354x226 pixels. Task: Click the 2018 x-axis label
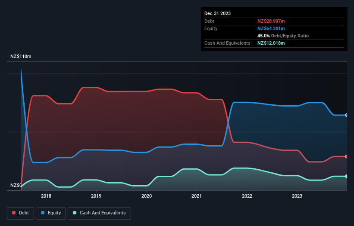pos(46,196)
